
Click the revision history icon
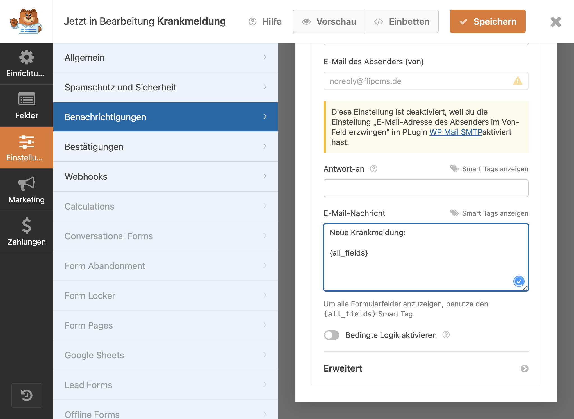[27, 395]
